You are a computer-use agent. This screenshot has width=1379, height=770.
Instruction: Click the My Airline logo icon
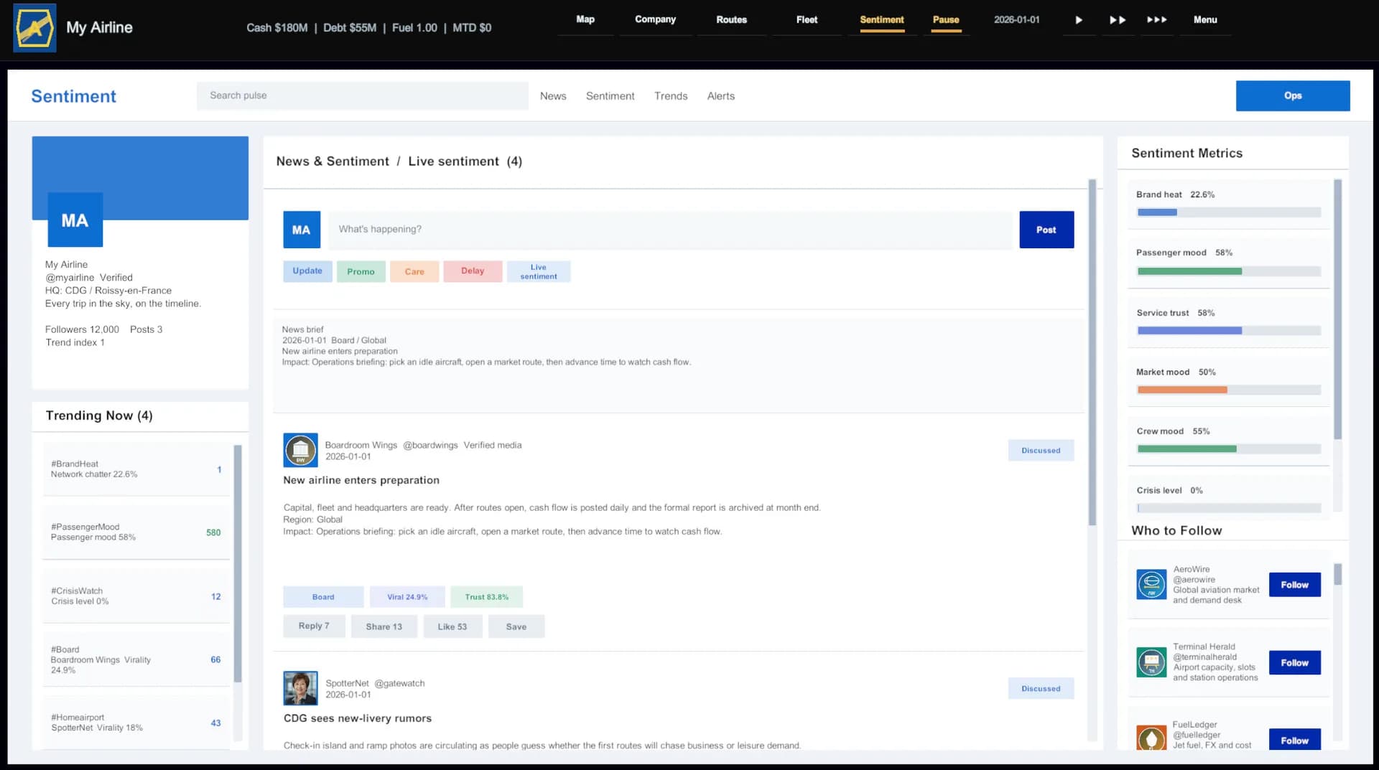[x=34, y=28]
